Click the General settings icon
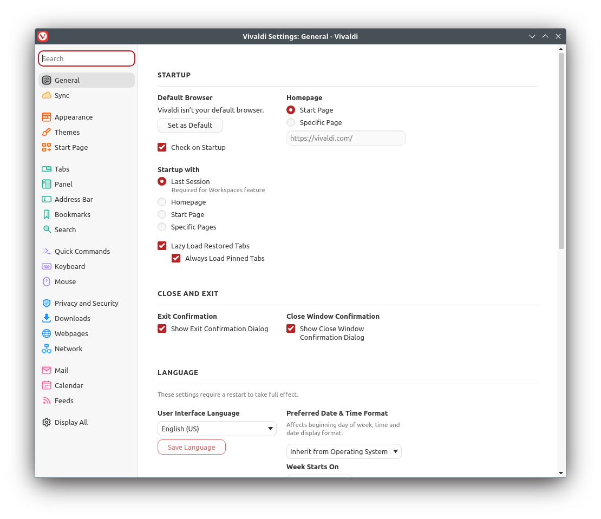The image size is (601, 519). (x=47, y=80)
